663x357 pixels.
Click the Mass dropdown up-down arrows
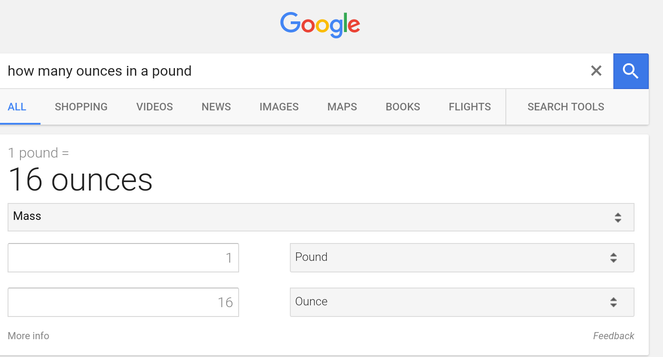click(x=618, y=218)
